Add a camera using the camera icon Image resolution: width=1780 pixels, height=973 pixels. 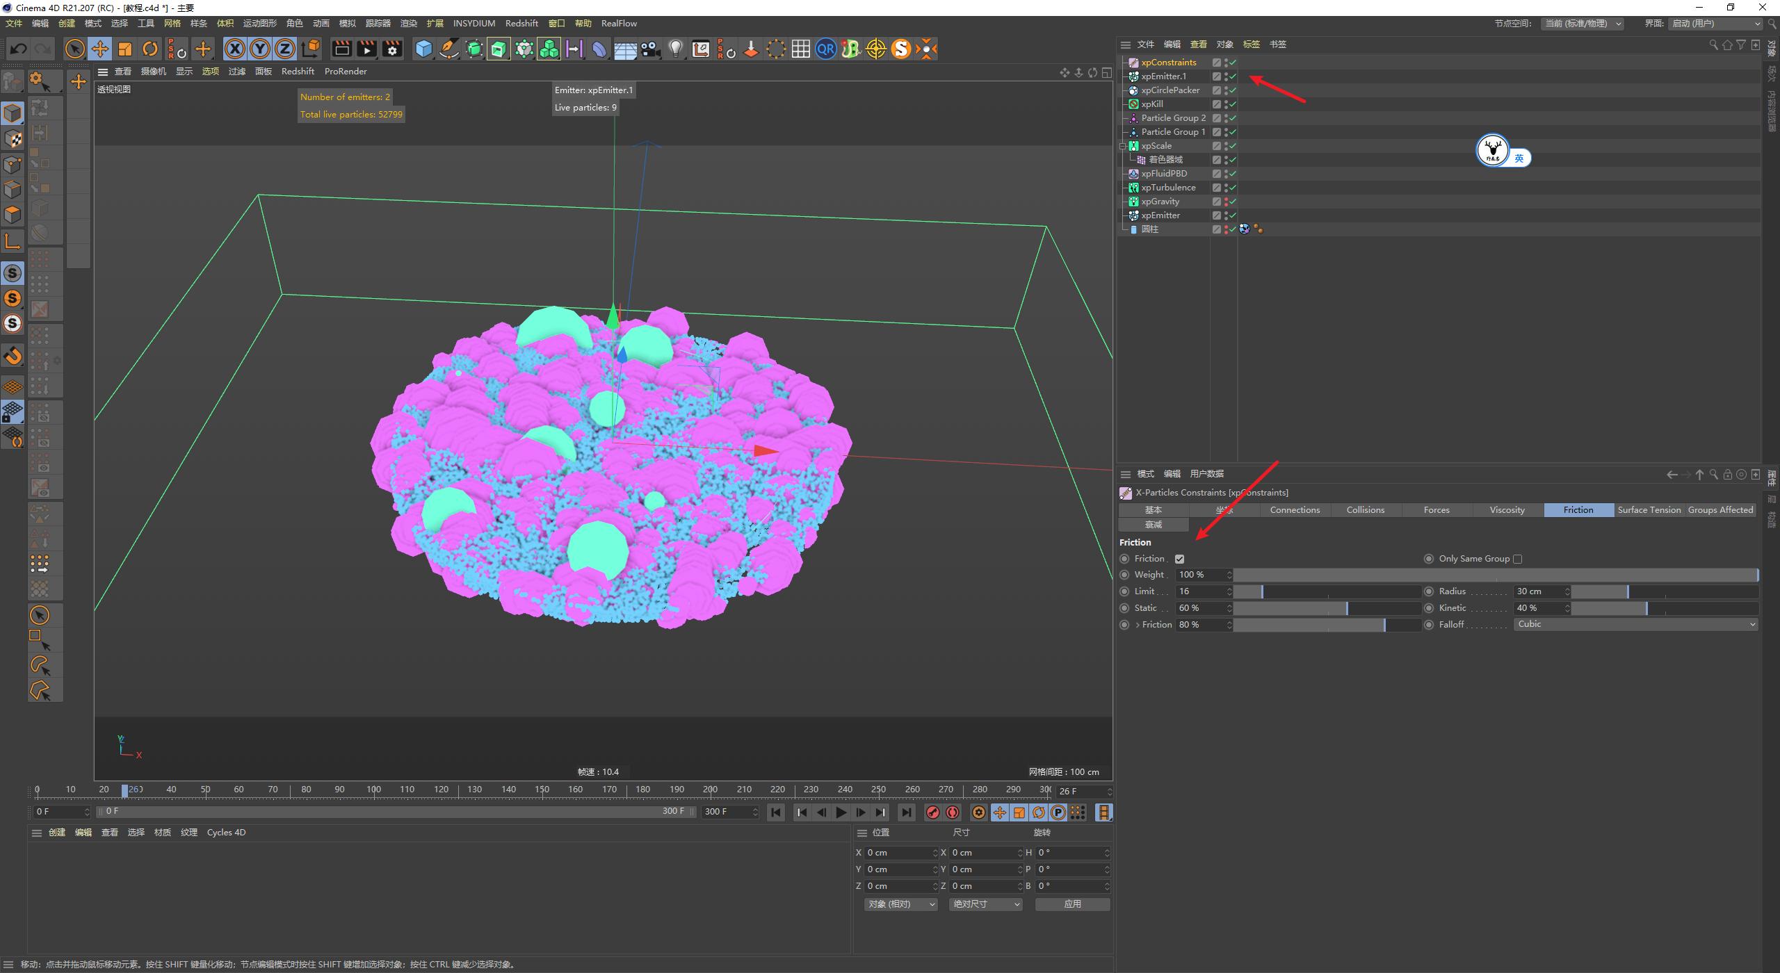650,49
